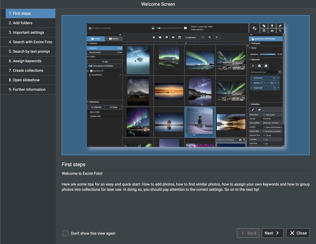
Task: Click the Next button
Action: coord(273,233)
